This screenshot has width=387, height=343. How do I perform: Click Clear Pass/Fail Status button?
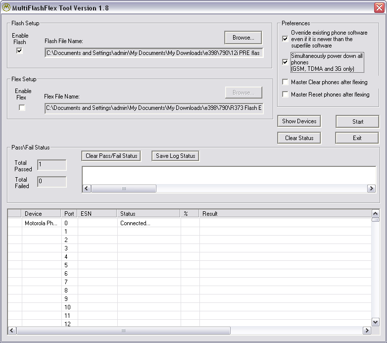(x=111, y=156)
